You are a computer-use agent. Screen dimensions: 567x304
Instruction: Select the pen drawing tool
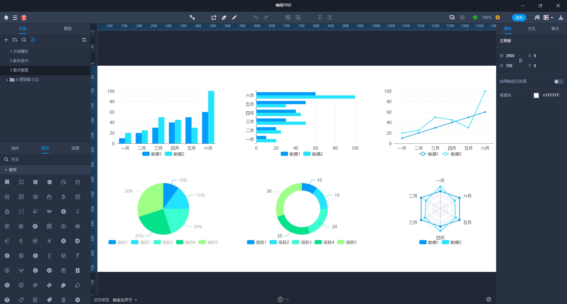224,17
